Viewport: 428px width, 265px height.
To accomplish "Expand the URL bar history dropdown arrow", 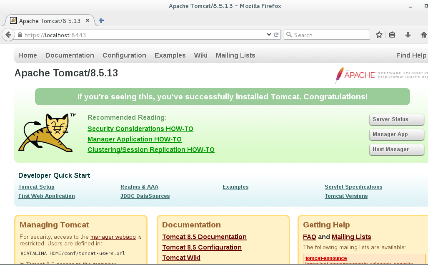I will point(269,35).
